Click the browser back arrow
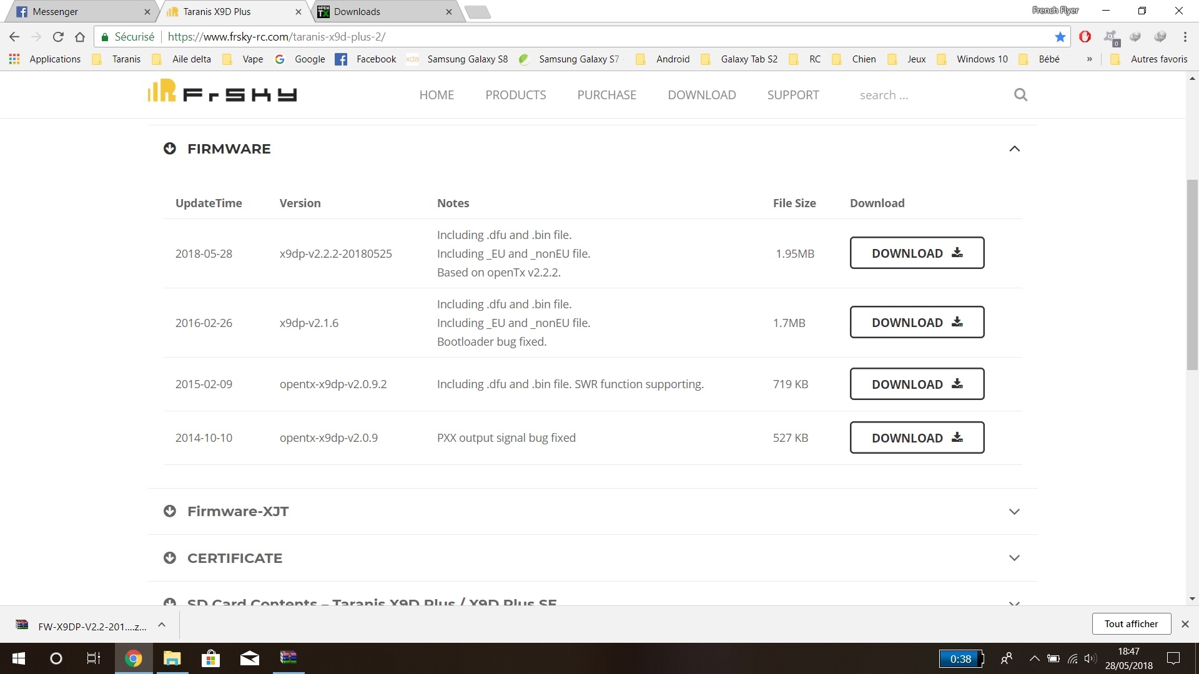The height and width of the screenshot is (674, 1199). coord(14,37)
